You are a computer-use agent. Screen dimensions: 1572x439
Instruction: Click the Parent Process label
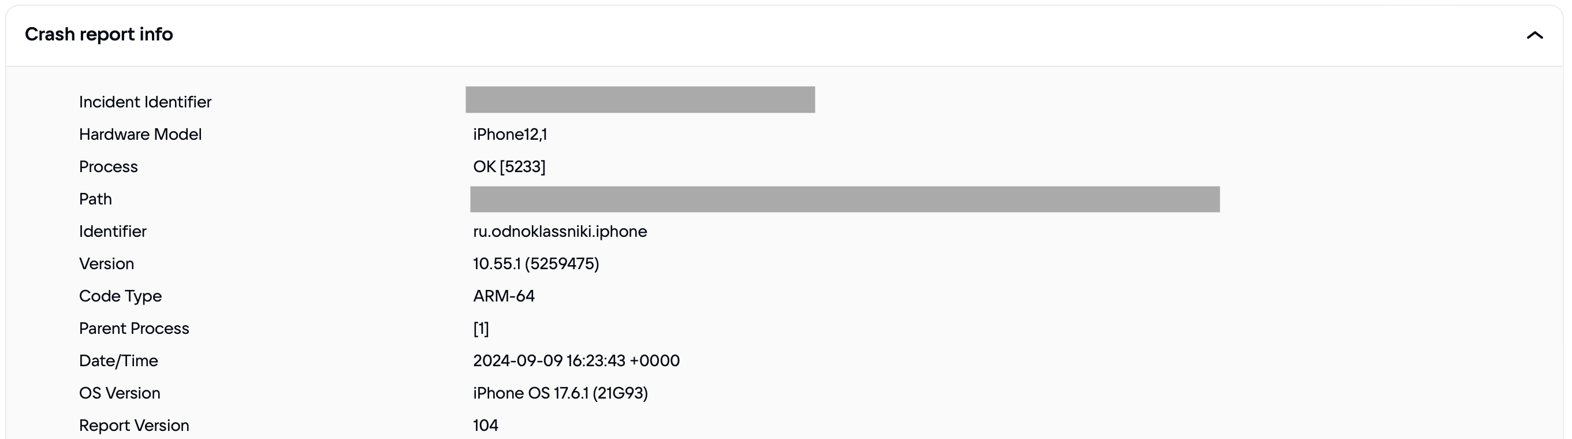point(134,329)
